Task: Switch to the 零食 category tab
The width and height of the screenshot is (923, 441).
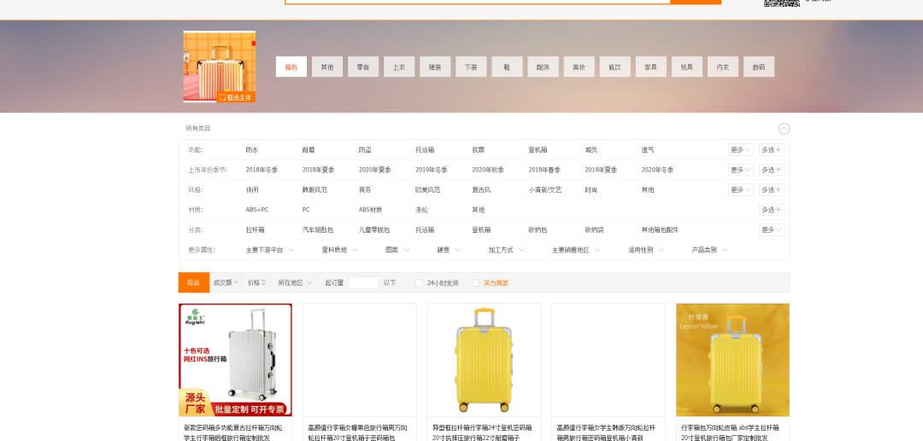Action: click(x=363, y=67)
